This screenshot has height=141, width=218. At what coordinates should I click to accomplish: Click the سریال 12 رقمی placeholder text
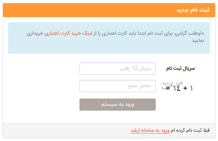pos(136,69)
